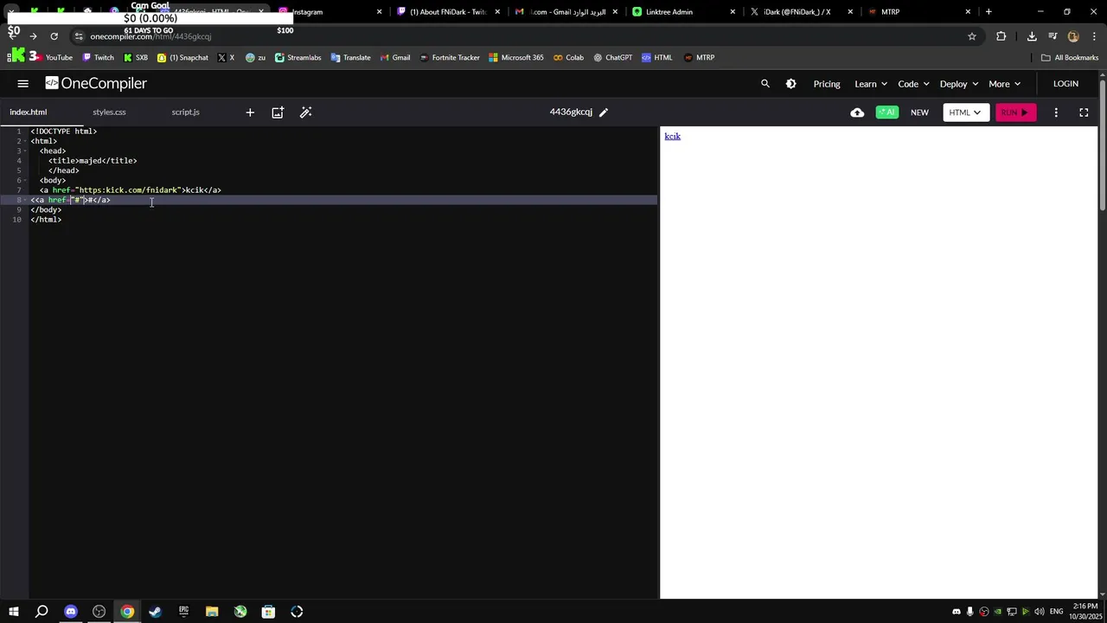Screen dimensions: 1107x623
Task: Open the Windows Start menu
Action: (14, 612)
